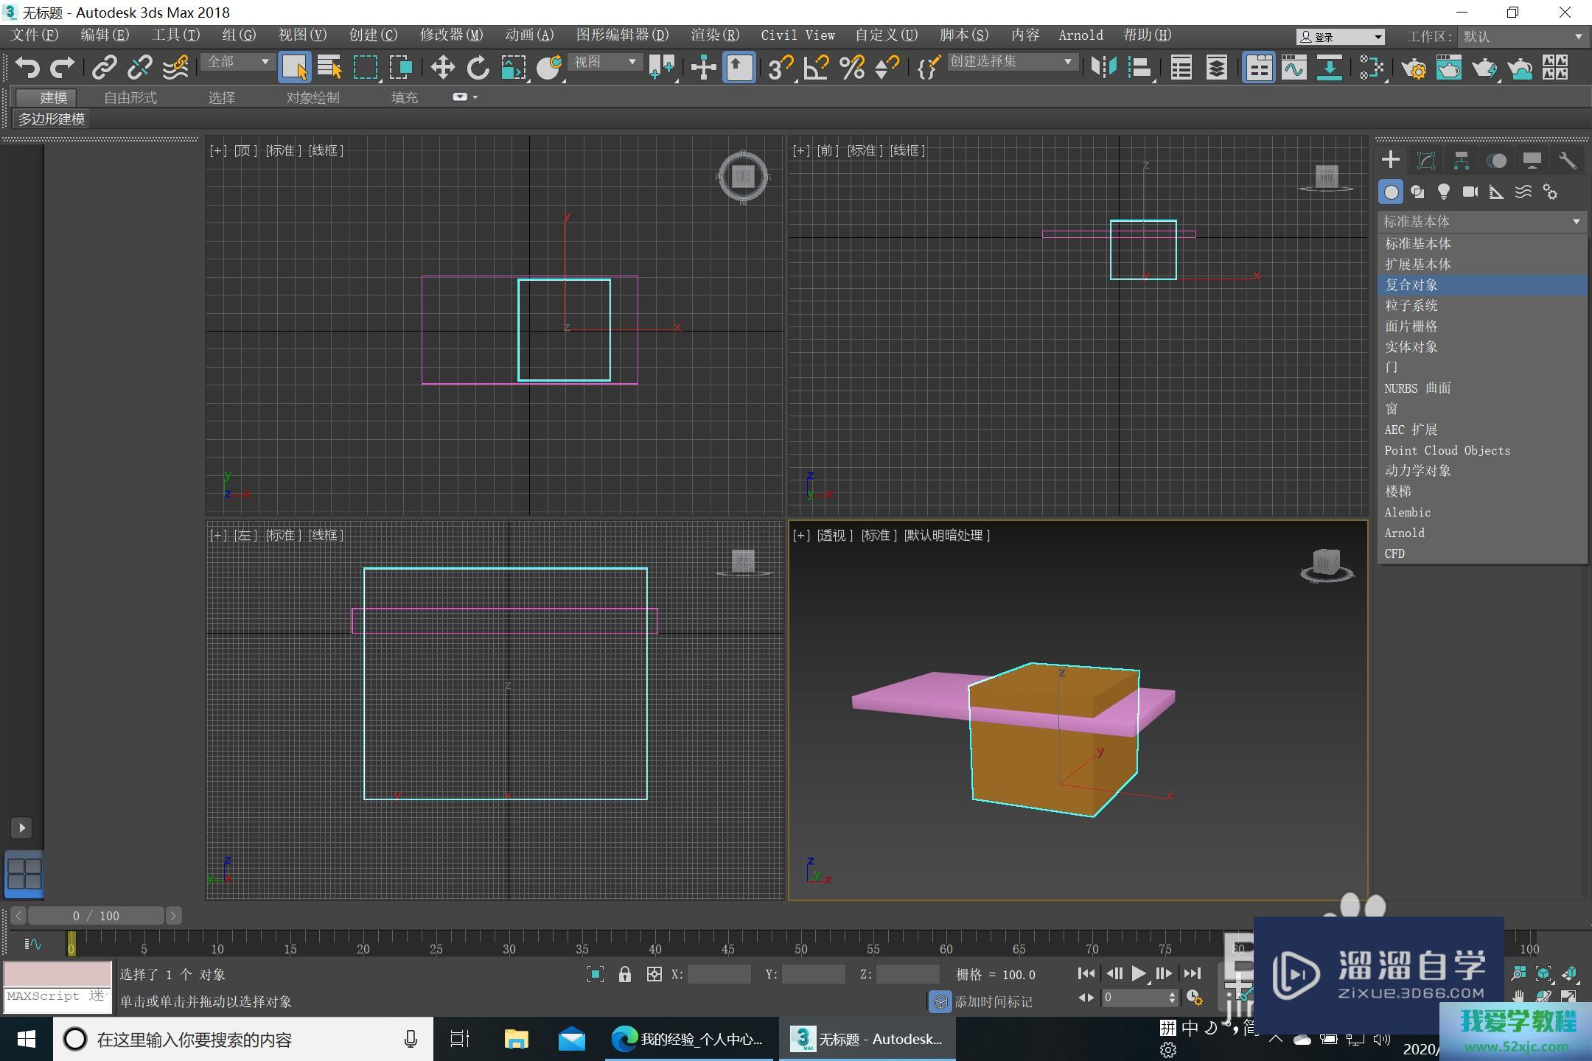This screenshot has height=1061, width=1592.
Task: Switch to the Cameras category icon
Action: (x=1470, y=192)
